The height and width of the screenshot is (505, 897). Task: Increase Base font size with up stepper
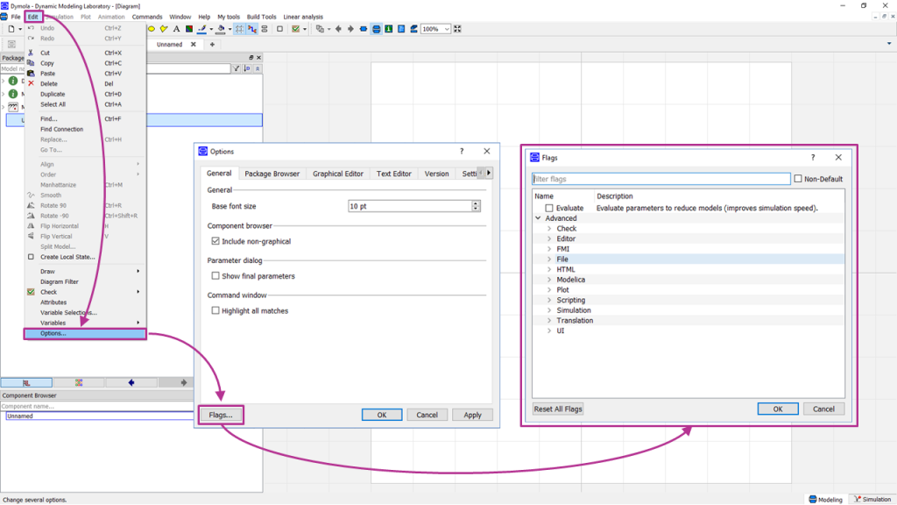(476, 203)
